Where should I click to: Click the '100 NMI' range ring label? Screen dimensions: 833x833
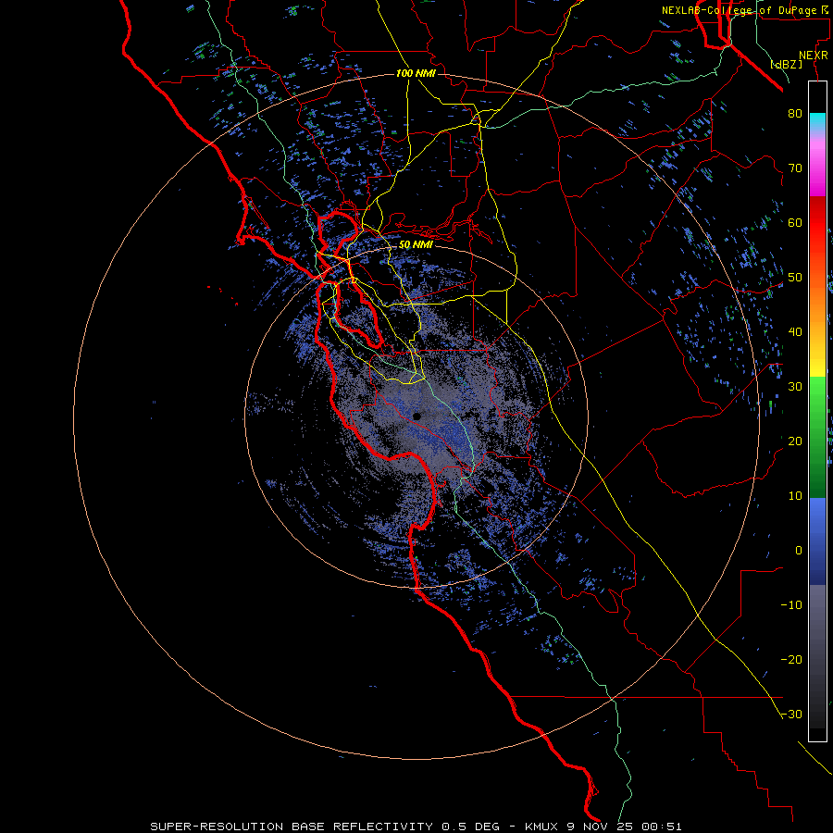tap(416, 73)
